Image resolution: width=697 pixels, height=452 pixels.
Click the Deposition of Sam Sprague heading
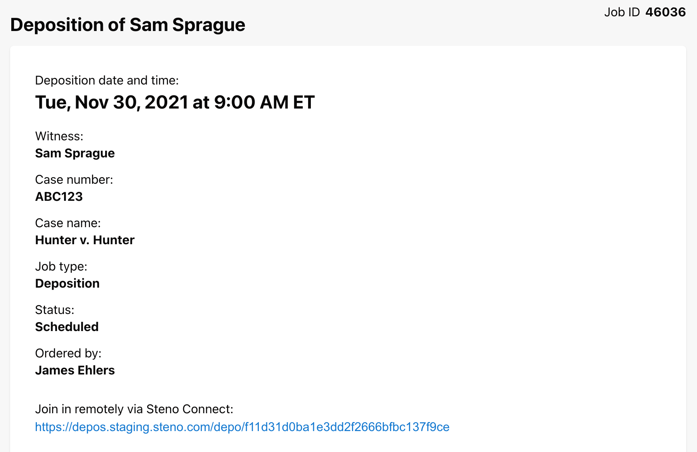pyautogui.click(x=128, y=25)
